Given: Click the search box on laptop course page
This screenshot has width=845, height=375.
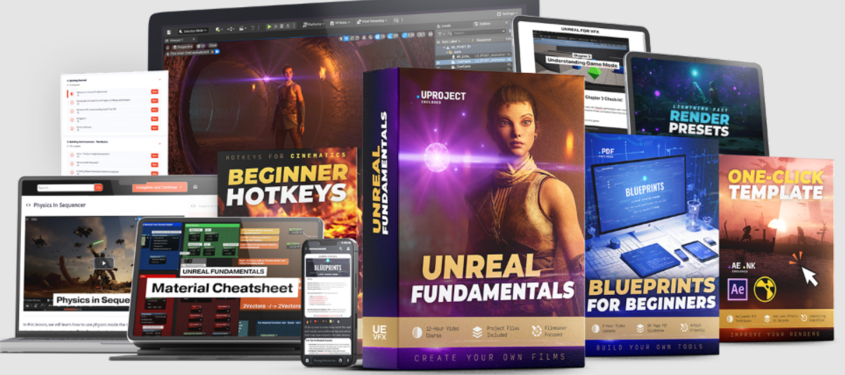Looking at the screenshot, I should coord(65,187).
